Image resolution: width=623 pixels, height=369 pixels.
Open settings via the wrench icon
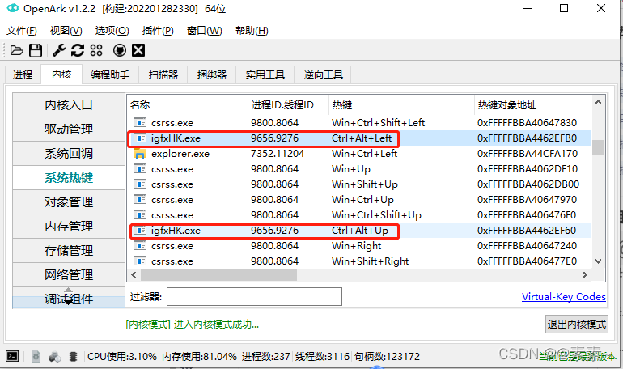click(59, 50)
